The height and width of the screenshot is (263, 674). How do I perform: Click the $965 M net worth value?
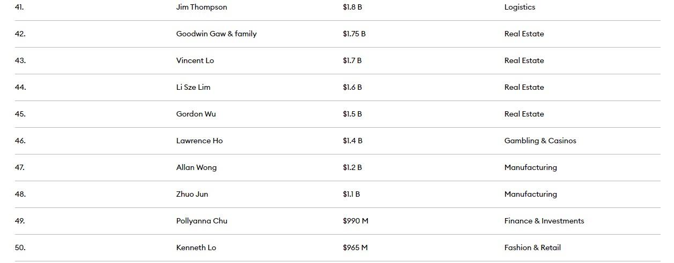pos(355,247)
